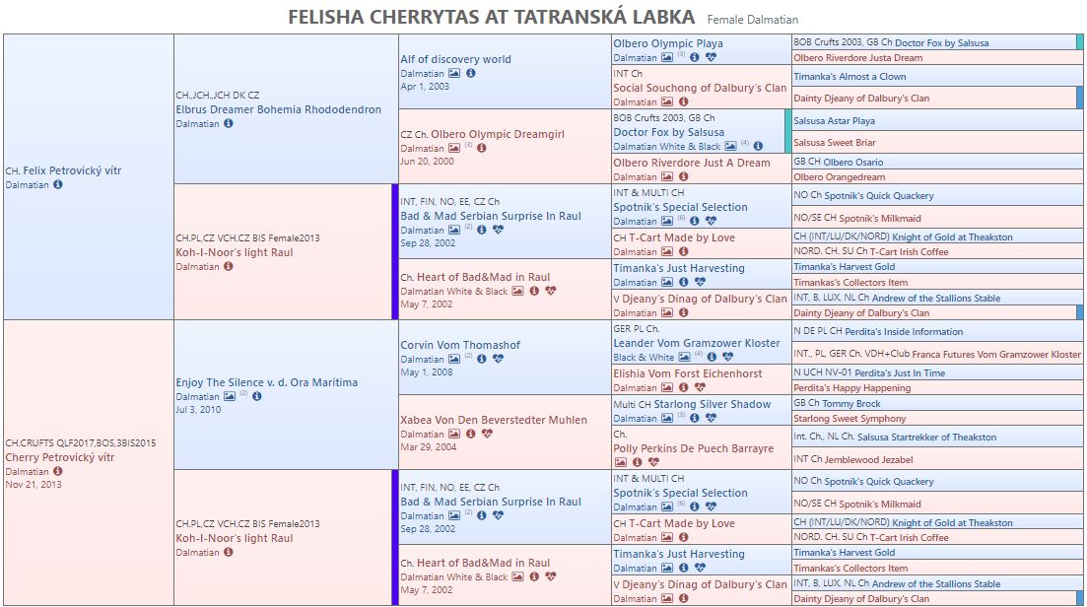This screenshot has width=1087, height=607.
Task: View the health icon for Corvin Vom Thomashof
Action: [499, 360]
